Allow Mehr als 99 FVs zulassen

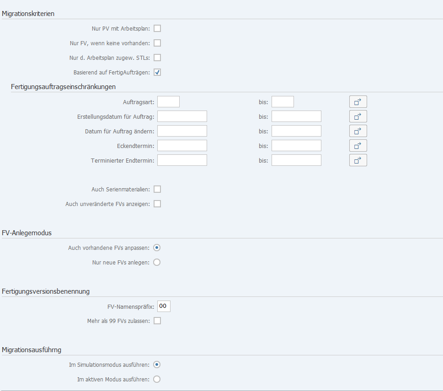pyautogui.click(x=157, y=321)
